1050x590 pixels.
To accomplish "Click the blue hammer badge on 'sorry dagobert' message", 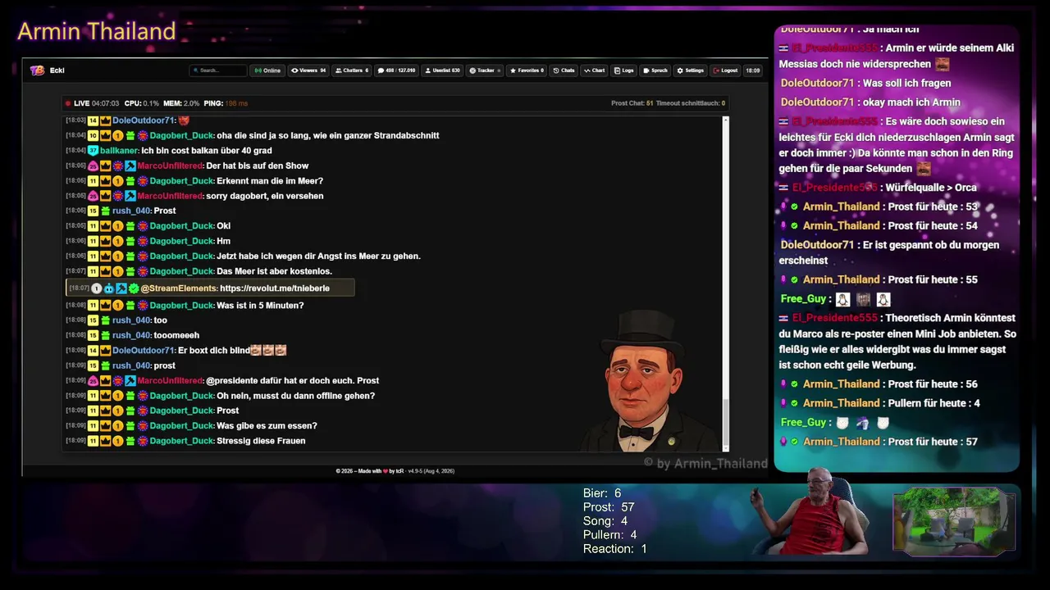I will tap(130, 197).
